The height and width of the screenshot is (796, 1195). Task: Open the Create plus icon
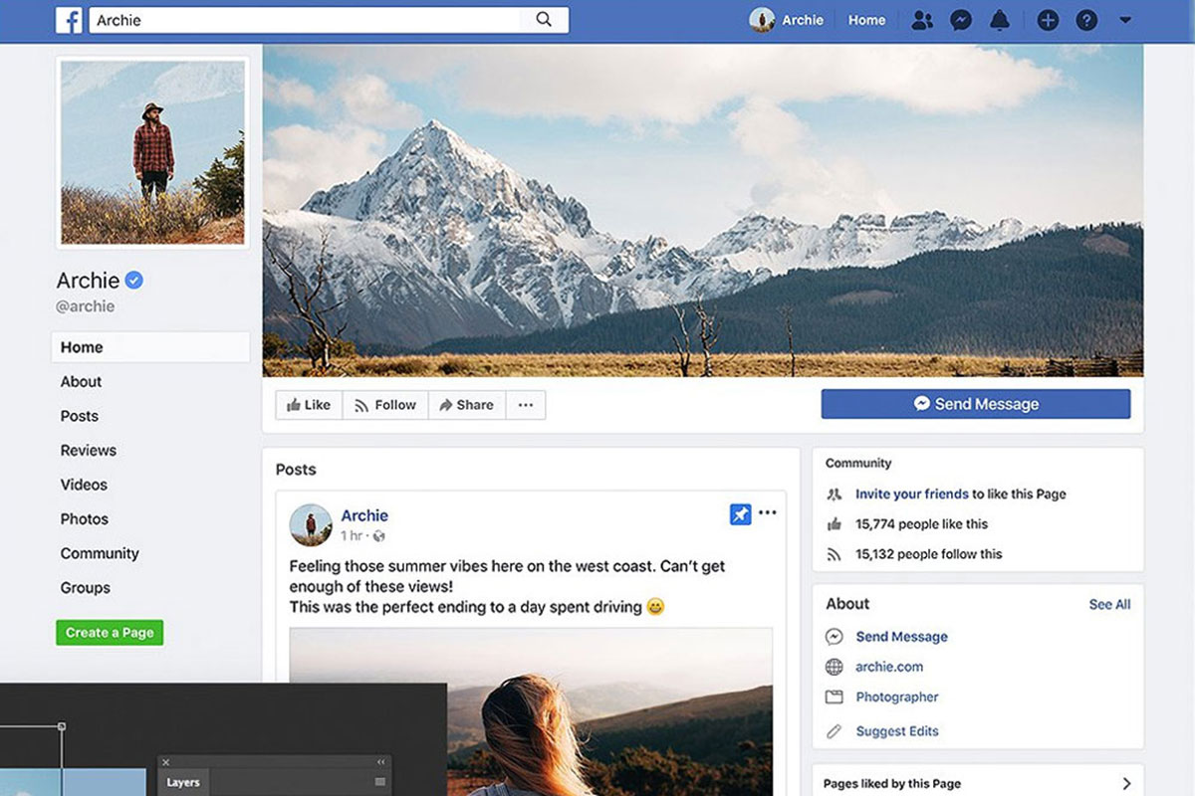pos(1048,20)
